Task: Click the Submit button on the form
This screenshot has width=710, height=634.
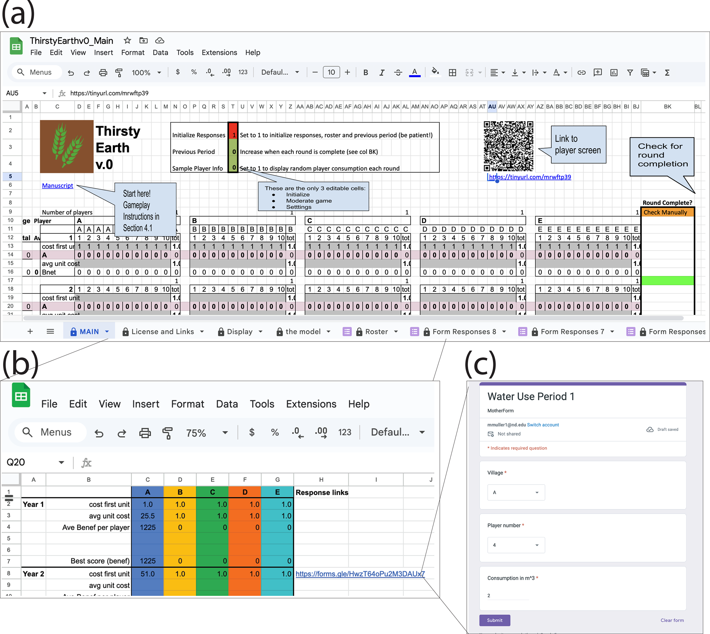Action: pyautogui.click(x=494, y=620)
